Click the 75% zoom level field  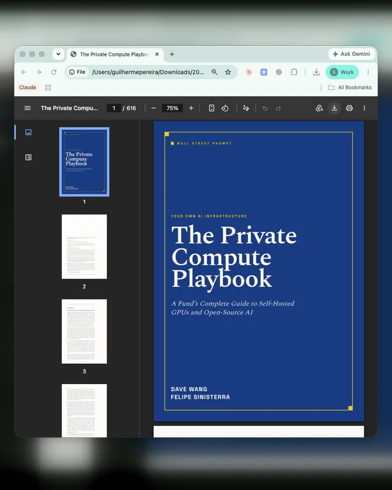(172, 108)
